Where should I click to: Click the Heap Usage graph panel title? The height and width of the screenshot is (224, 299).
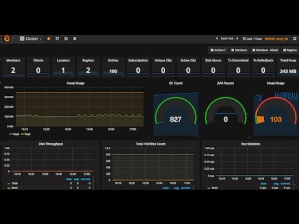point(75,83)
